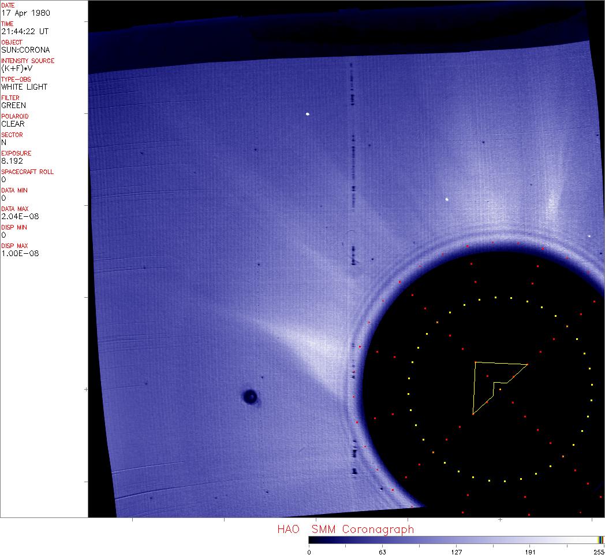
Task: Click the bright white star near the top
Action: (308, 114)
